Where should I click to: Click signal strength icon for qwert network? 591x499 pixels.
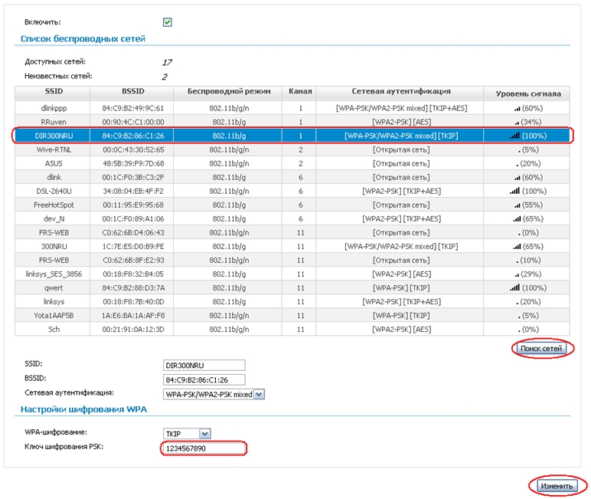(x=514, y=287)
